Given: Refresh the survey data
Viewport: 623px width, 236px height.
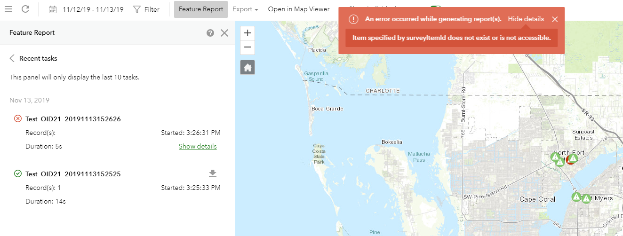Looking at the screenshot, I should coord(25,9).
